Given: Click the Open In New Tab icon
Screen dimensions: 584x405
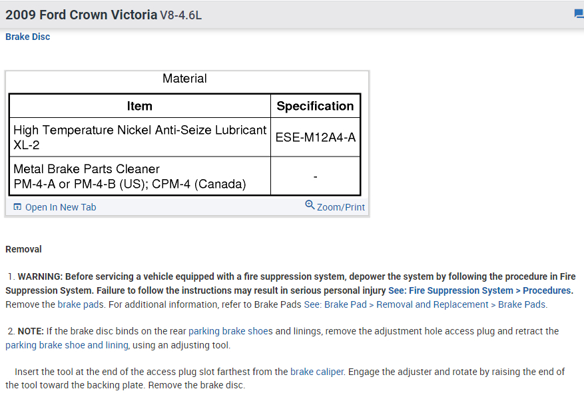Looking at the screenshot, I should 17,207.
